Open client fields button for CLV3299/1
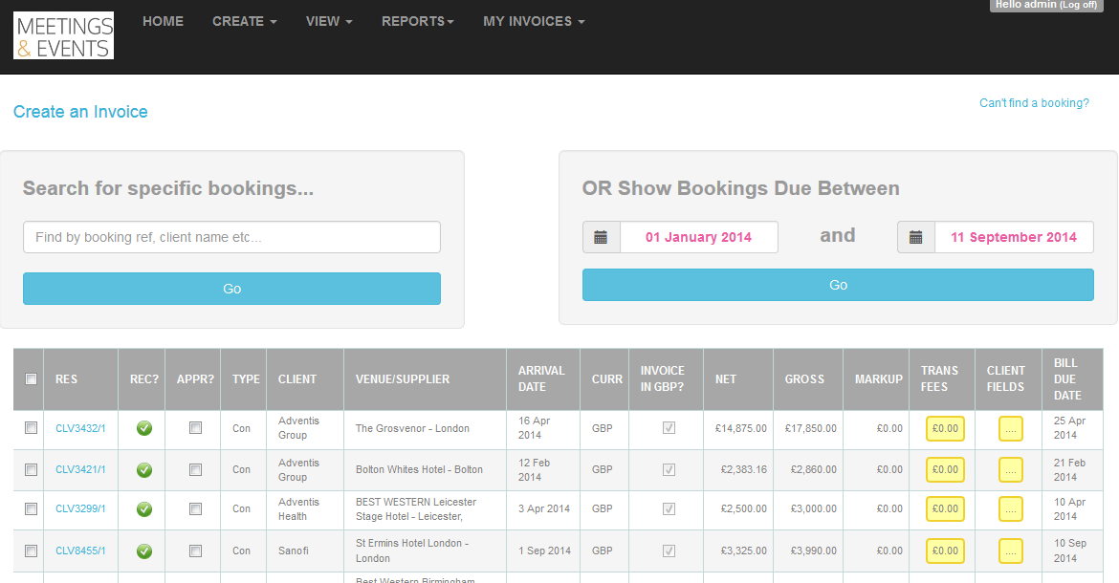1119x583 pixels. pyautogui.click(x=1011, y=508)
